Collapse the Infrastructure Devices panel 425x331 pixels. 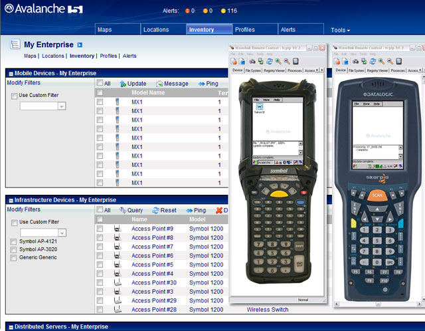click(x=10, y=199)
